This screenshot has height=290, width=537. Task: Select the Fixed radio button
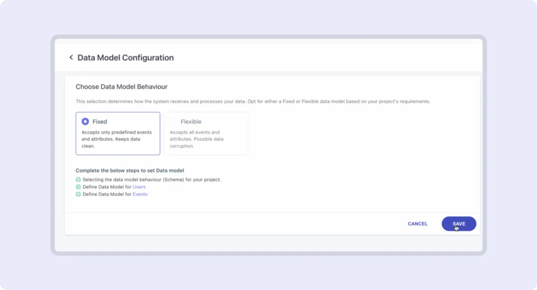pyautogui.click(x=85, y=121)
